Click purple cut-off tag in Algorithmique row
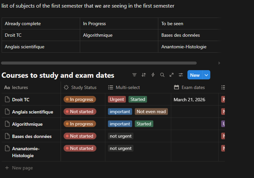This screenshot has height=178, width=254. click(x=223, y=124)
